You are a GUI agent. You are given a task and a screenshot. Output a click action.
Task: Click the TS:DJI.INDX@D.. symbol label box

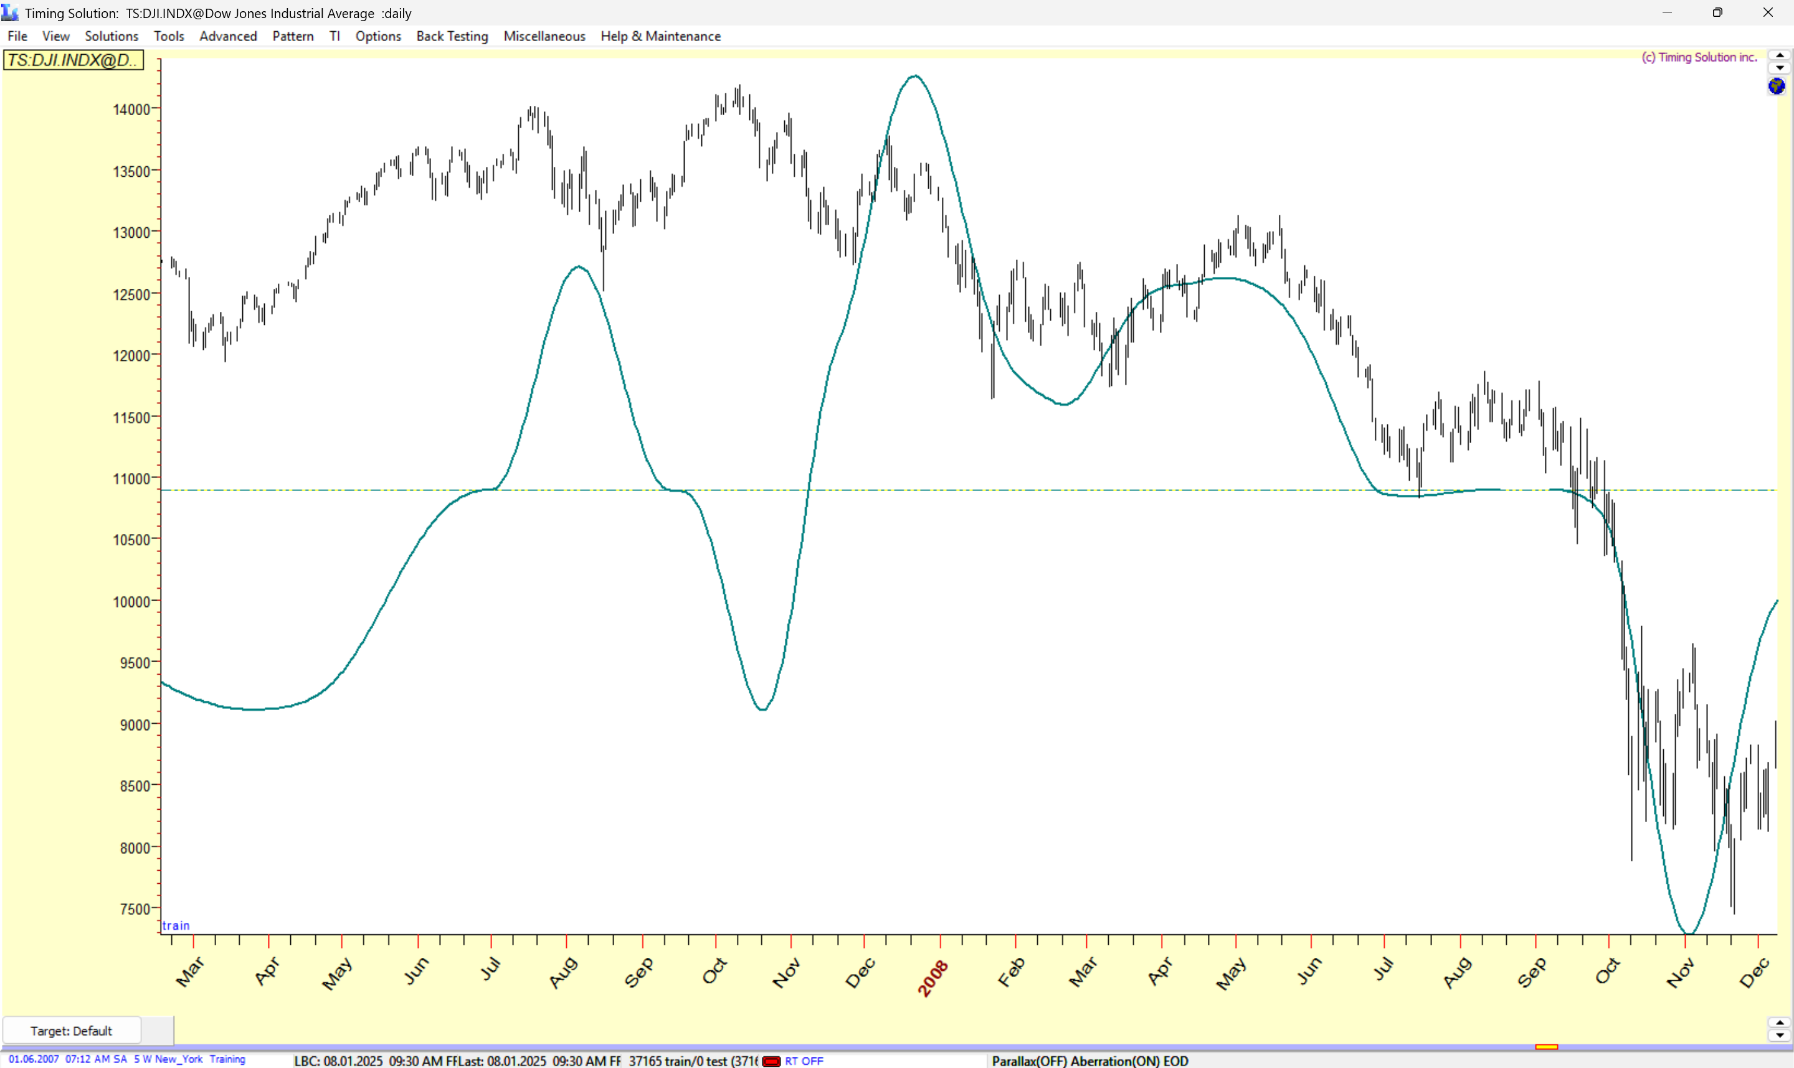point(73,60)
